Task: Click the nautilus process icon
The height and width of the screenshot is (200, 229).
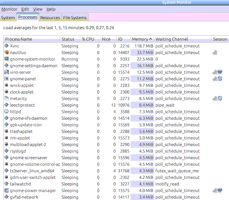Action: [7, 53]
